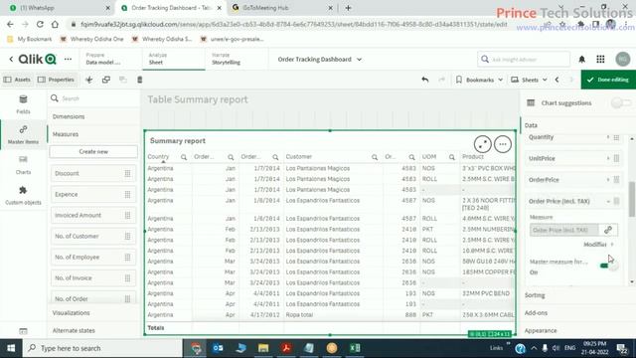636x358 pixels.
Task: Click the Windows taskbar search box
Action: click(102, 348)
